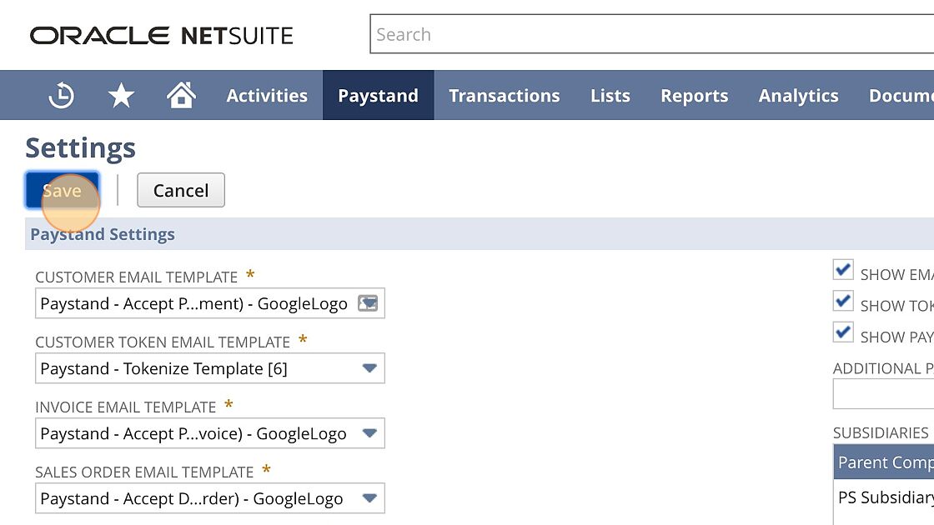
Task: Open the Analytics menu
Action: [799, 95]
